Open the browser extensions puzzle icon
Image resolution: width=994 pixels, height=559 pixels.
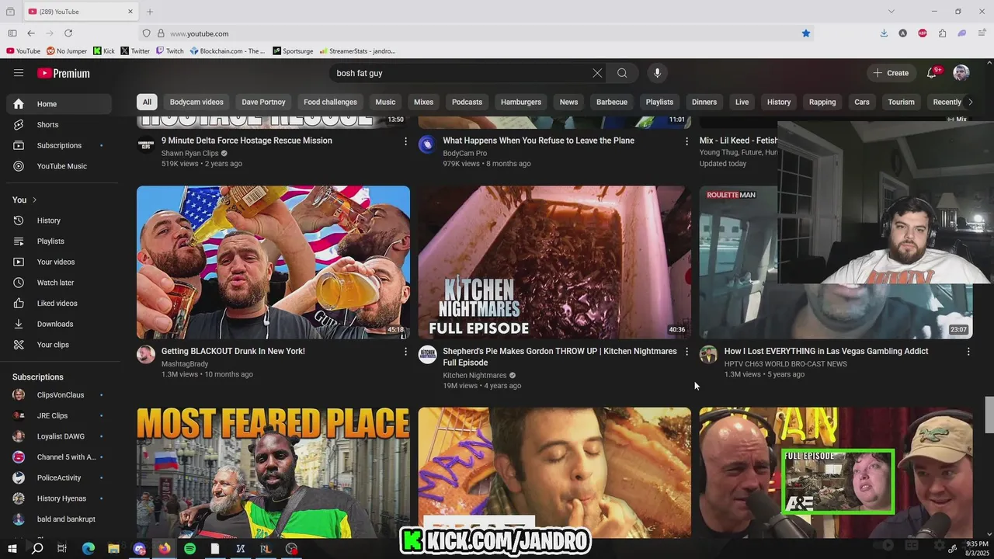[x=942, y=33]
